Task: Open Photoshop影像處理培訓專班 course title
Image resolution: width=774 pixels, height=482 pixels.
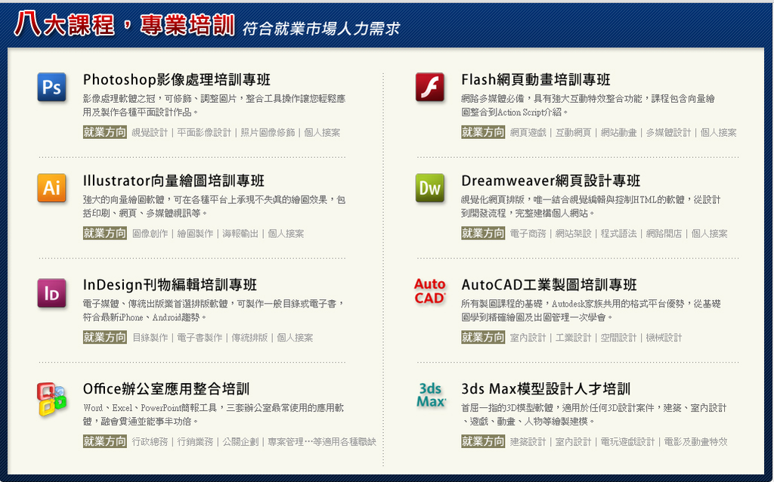Action: [x=177, y=79]
